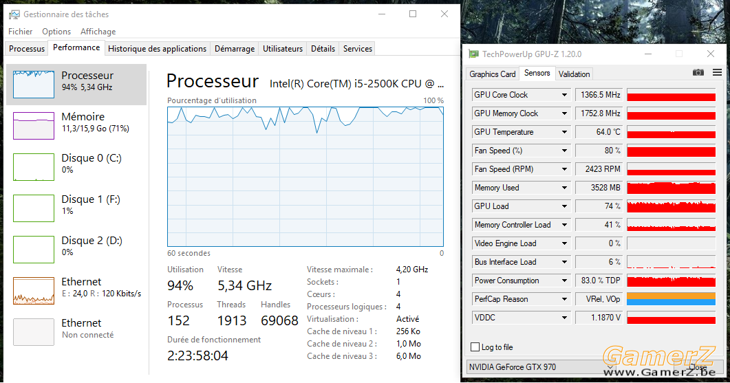Switch to the Détails tab
The width and height of the screenshot is (730, 383).
coord(323,48)
